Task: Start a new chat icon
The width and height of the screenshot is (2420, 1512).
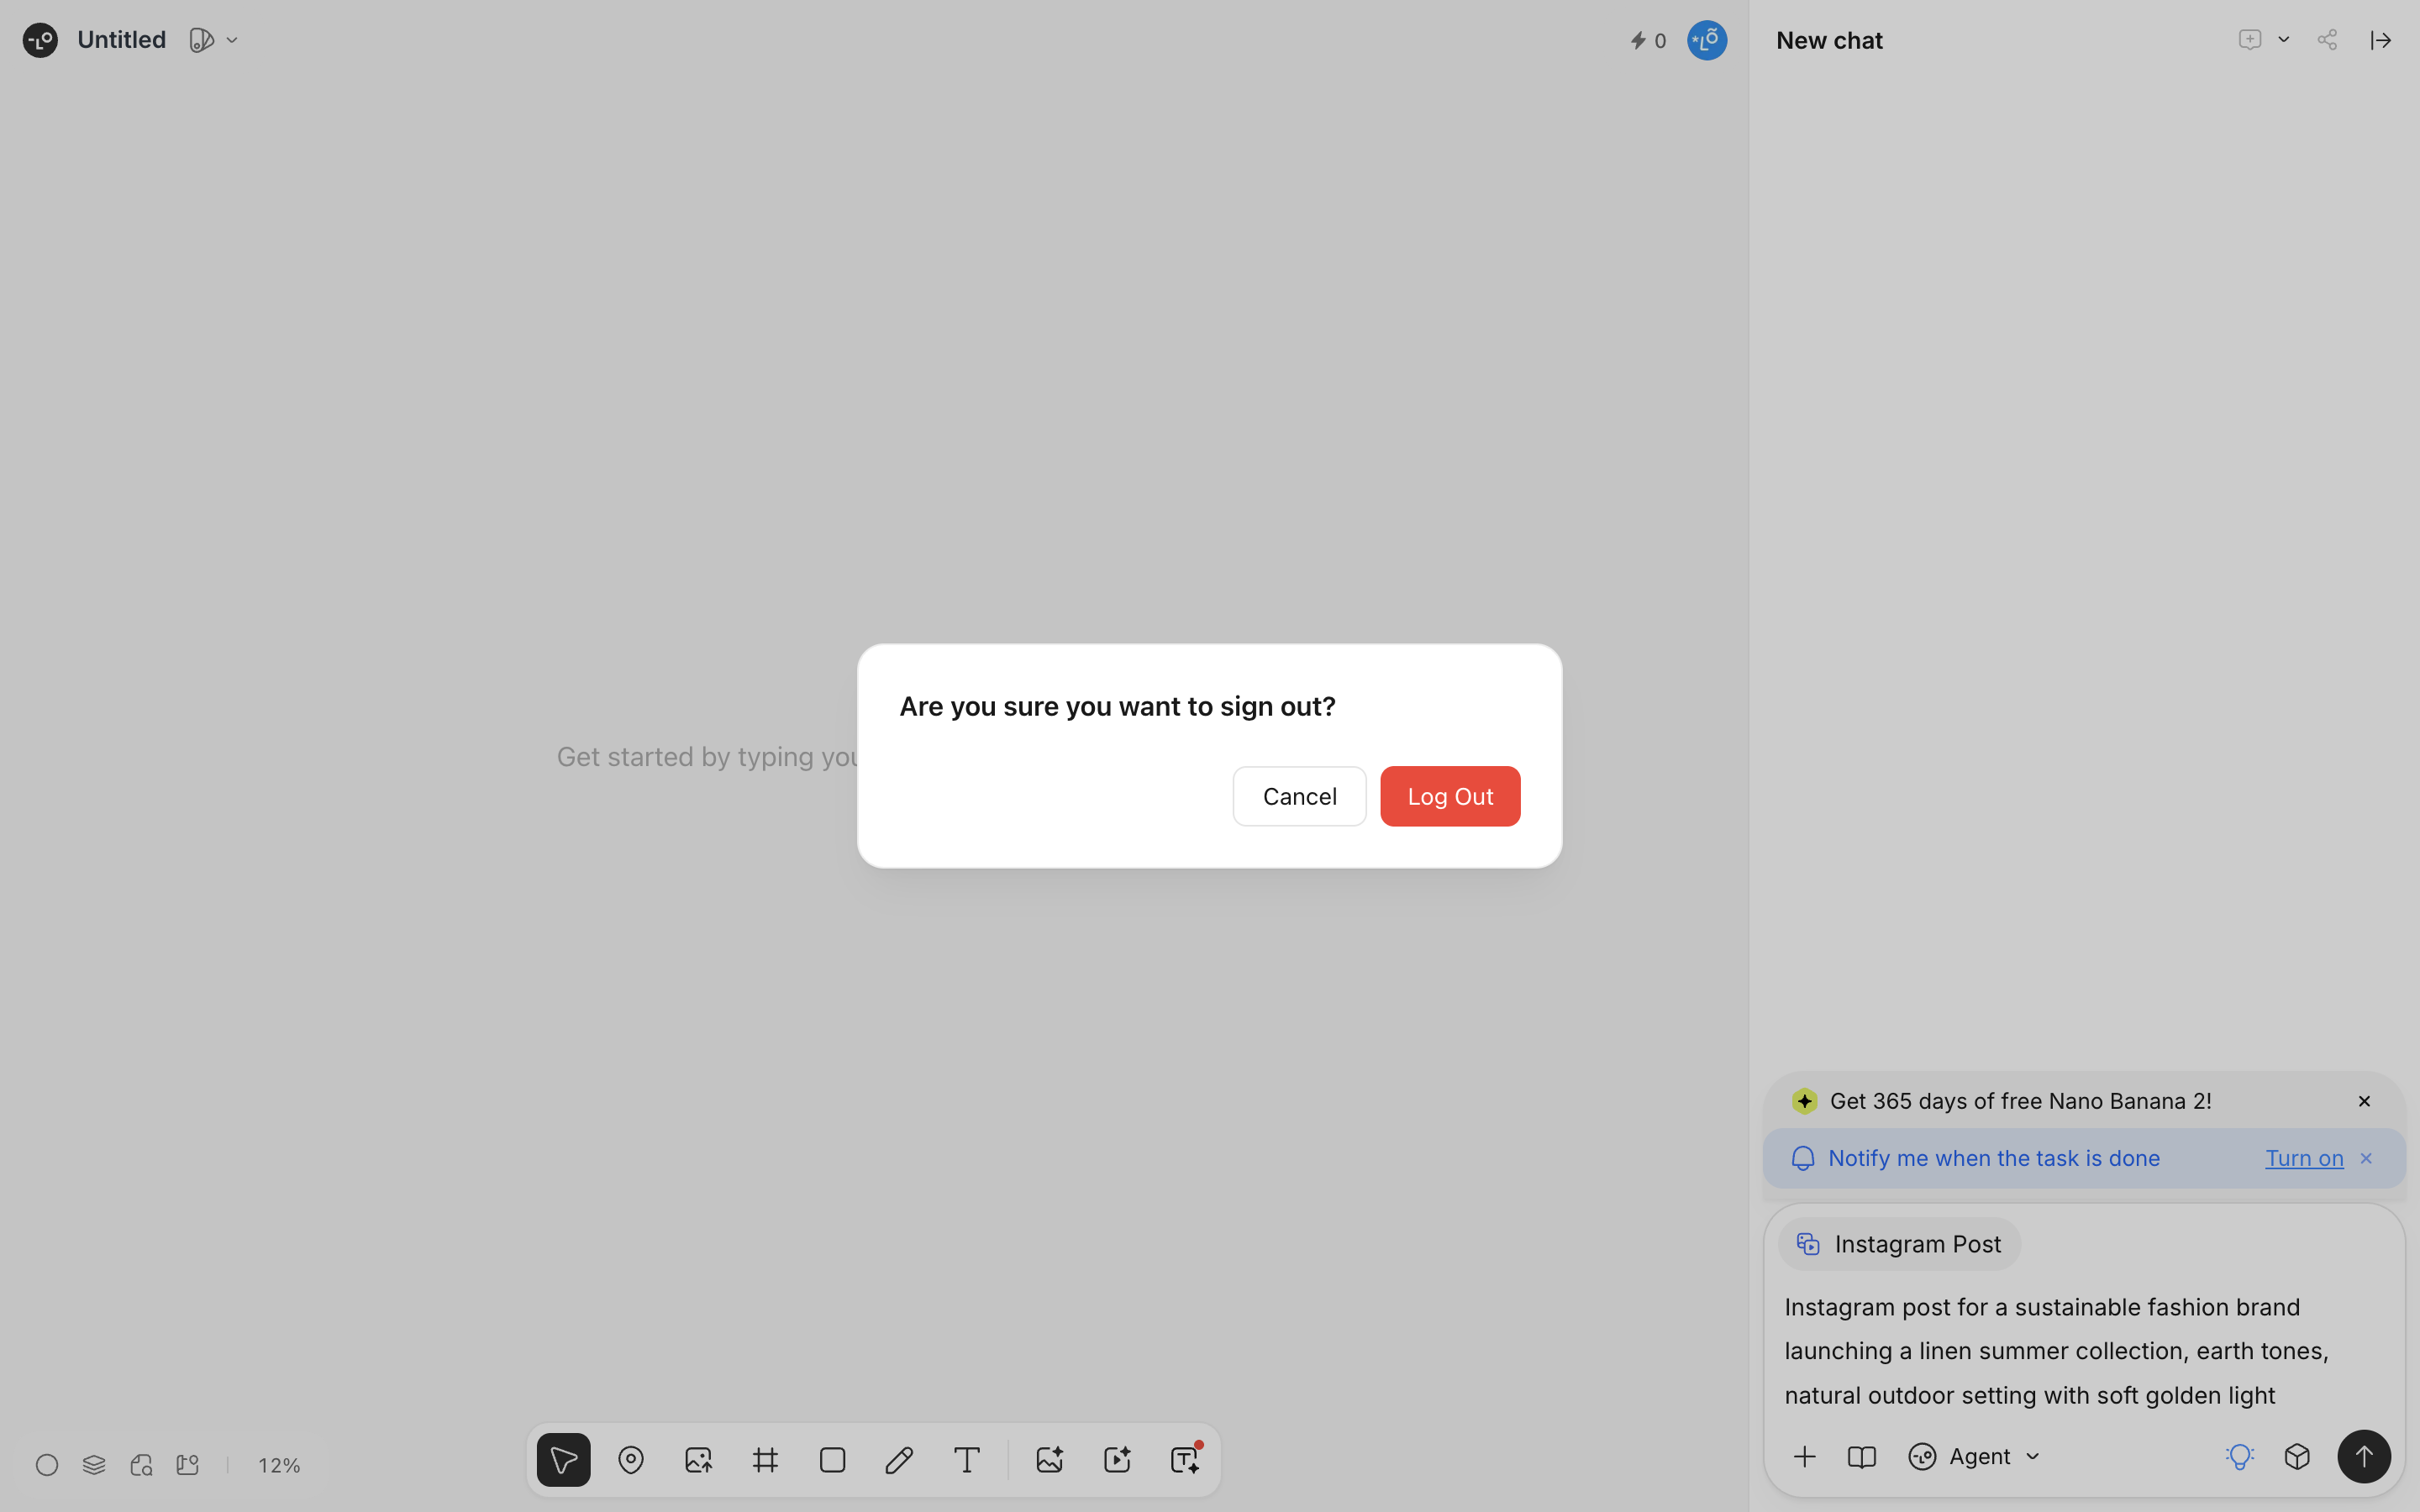Action: pyautogui.click(x=2250, y=40)
